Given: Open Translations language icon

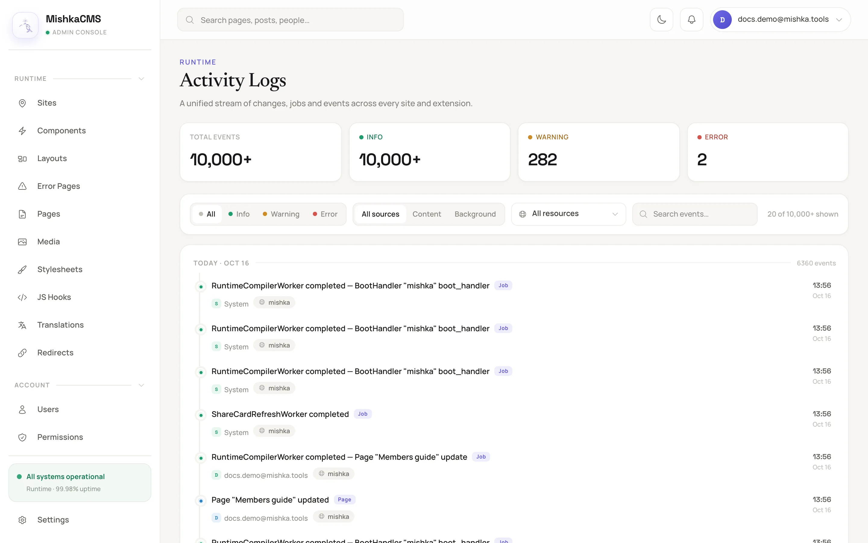Looking at the screenshot, I should [22, 325].
